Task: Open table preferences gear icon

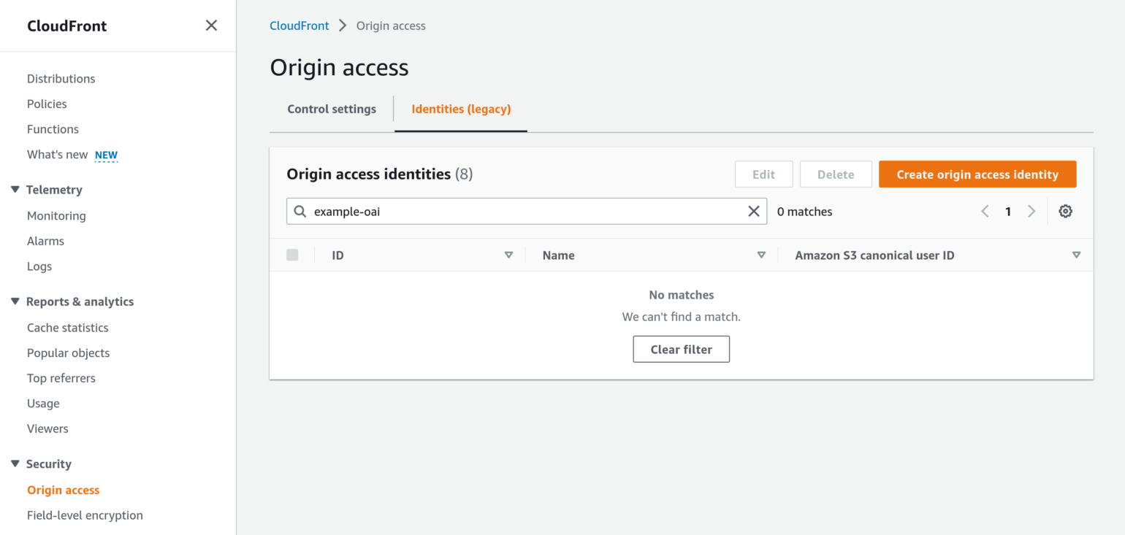Action: point(1065,212)
